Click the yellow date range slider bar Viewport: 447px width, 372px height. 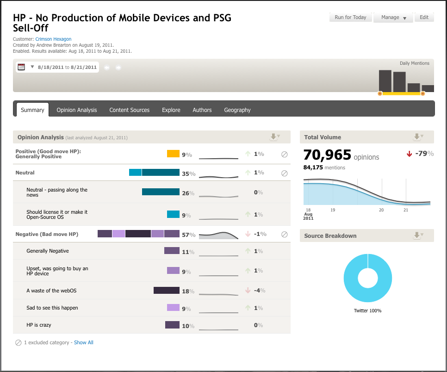[x=401, y=93]
